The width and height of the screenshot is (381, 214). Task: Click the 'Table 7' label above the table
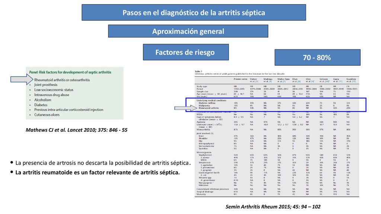pyautogui.click(x=198, y=71)
